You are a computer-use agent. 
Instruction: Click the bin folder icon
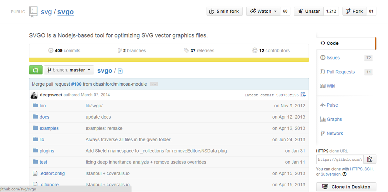[35, 105]
